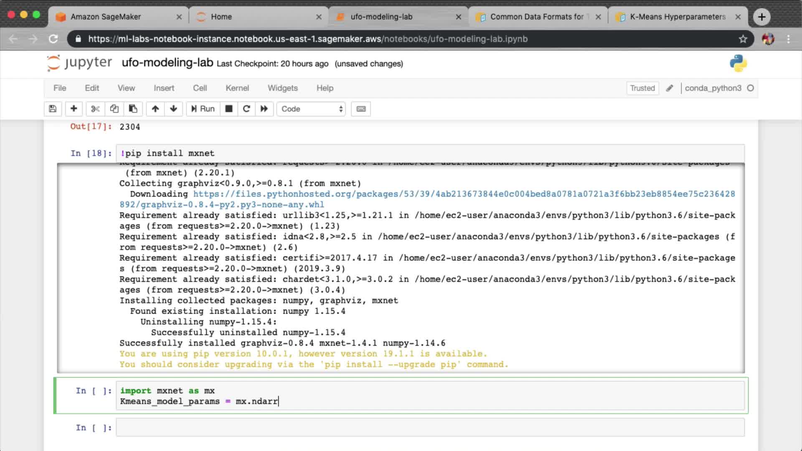
Task: Click the empty code cell below
Action: coord(430,428)
